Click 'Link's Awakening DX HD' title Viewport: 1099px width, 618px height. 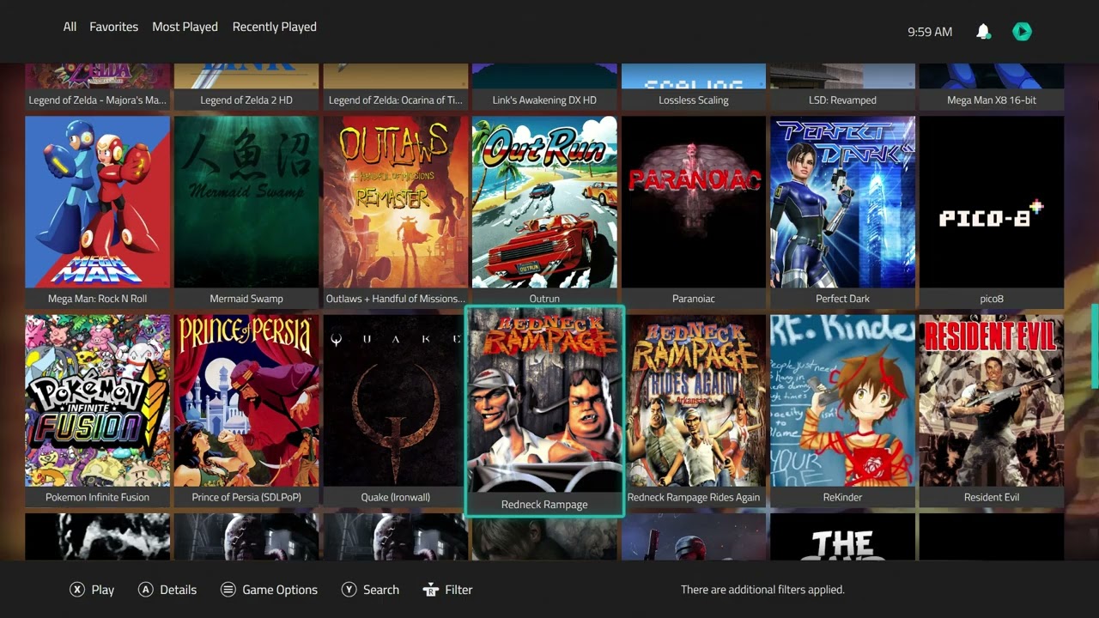544,100
